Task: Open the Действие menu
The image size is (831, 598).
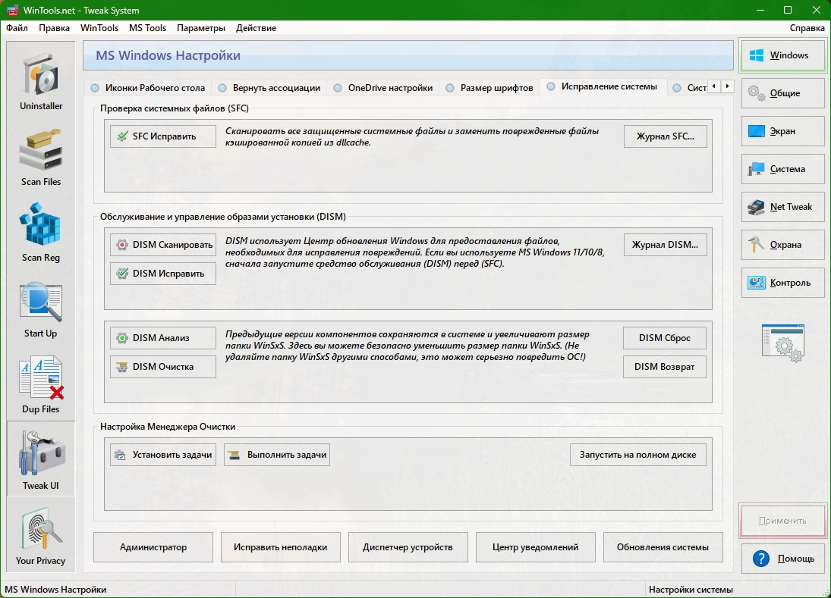Action: point(256,28)
